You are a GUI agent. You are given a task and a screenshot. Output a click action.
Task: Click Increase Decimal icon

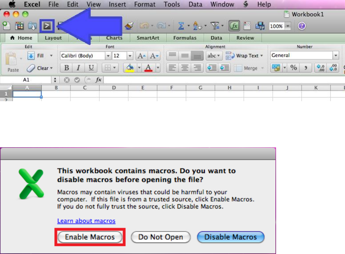click(320, 68)
